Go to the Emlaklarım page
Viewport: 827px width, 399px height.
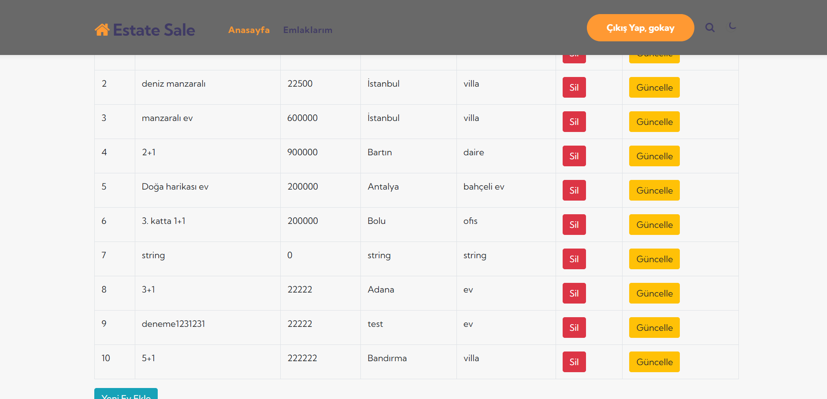point(308,30)
